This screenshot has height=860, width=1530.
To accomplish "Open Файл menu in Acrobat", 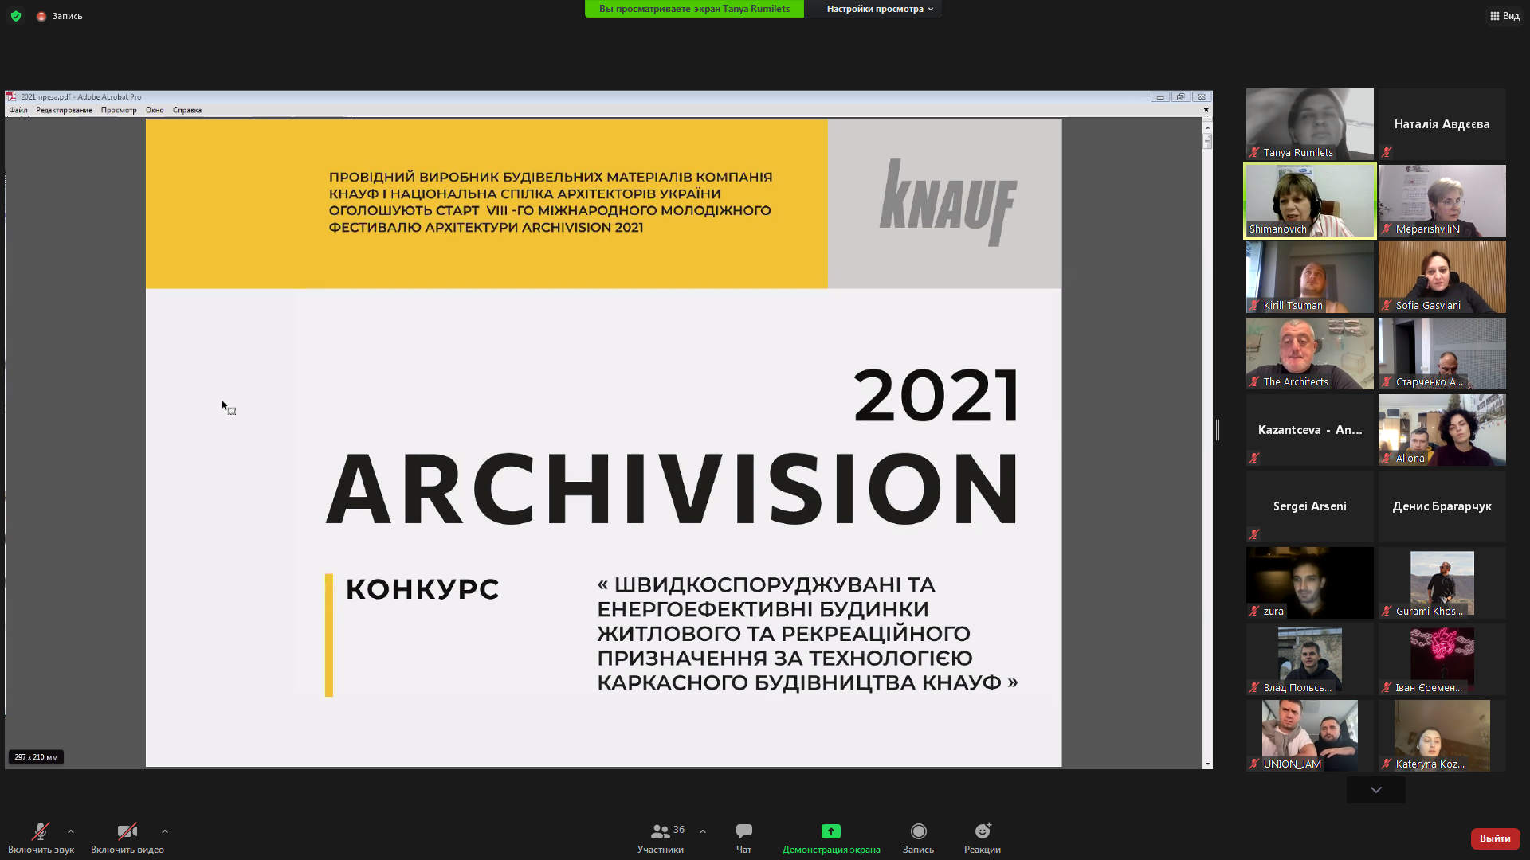I will [x=18, y=111].
